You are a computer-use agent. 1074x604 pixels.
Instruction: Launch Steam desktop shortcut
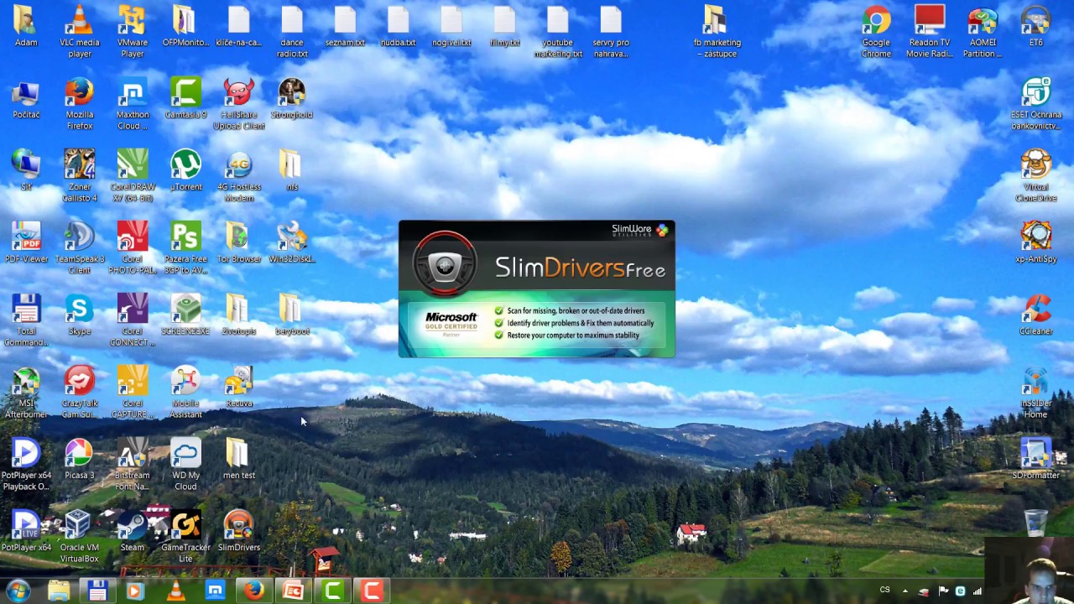[133, 532]
